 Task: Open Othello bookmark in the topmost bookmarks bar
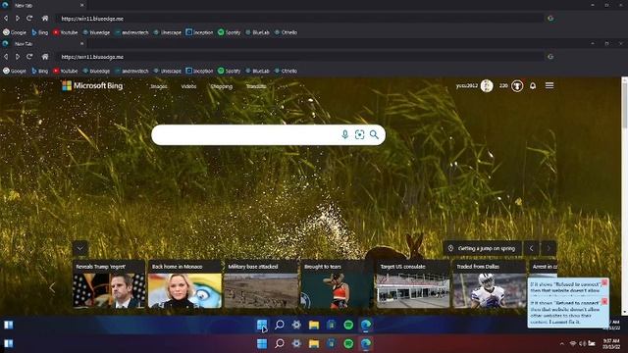286,32
